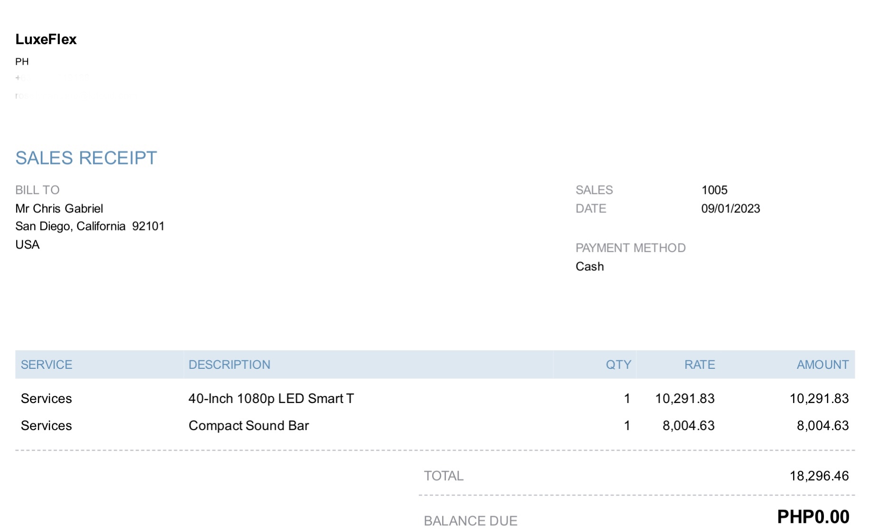Click the San Diego, California address line
This screenshot has height=529, width=870.
click(90, 226)
